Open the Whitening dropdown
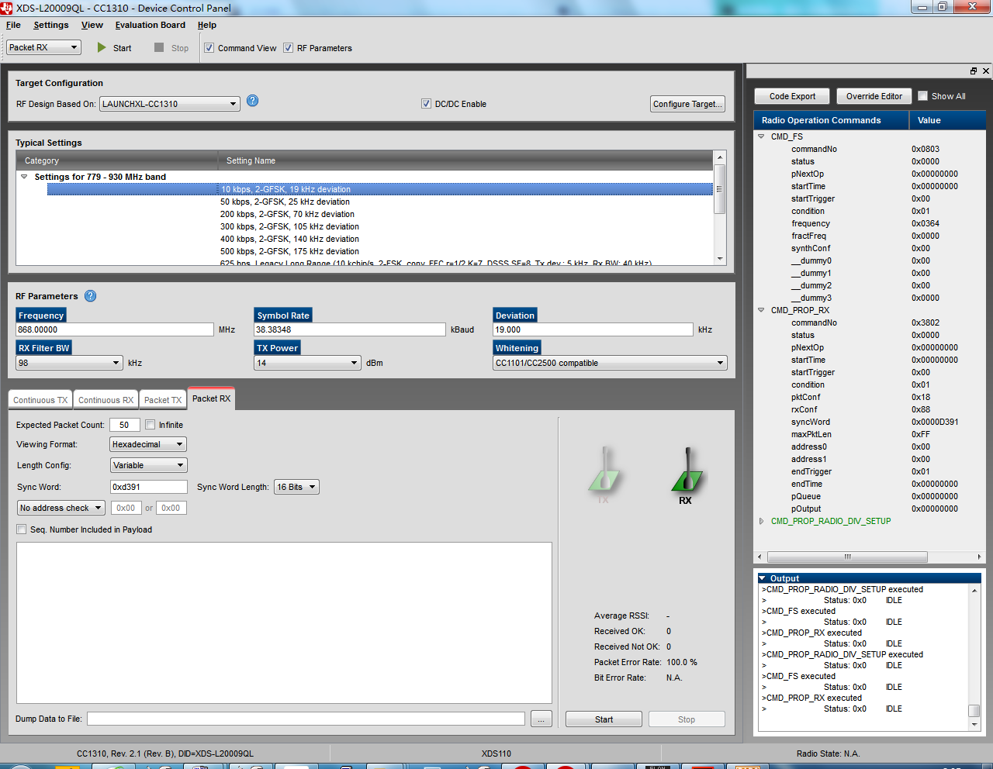993x769 pixels. pos(610,363)
